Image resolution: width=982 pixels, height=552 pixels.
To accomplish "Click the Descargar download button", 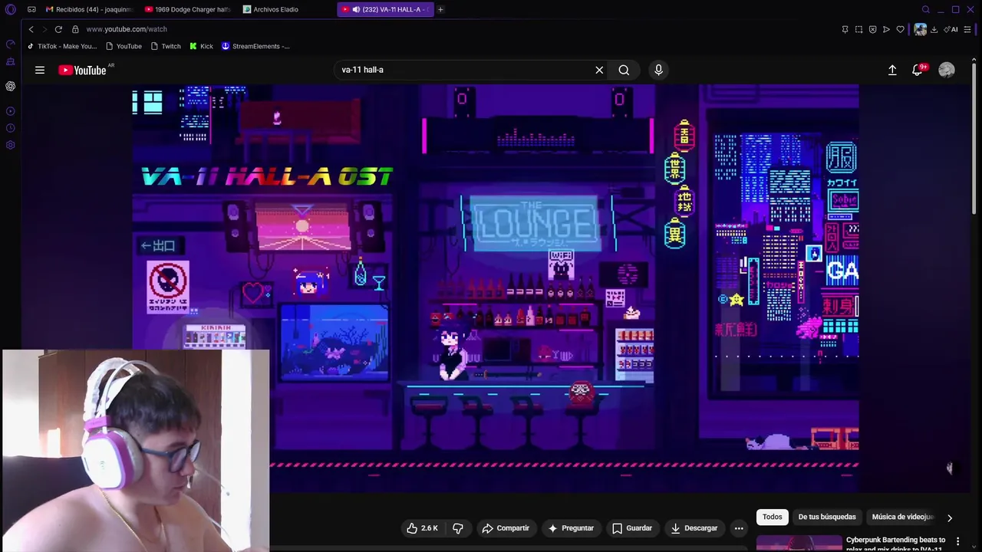I will 694,528.
